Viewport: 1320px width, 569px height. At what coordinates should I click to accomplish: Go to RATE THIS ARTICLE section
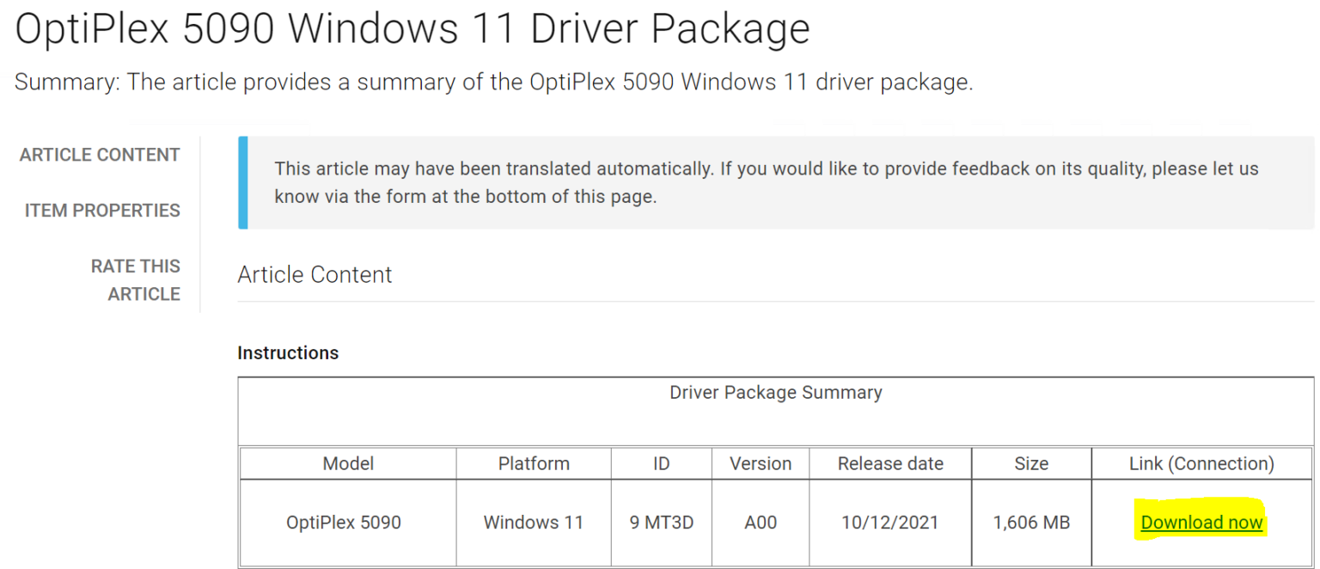(135, 279)
